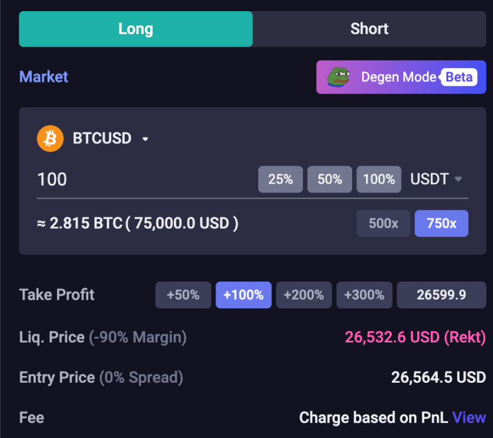Click the take profit price field 26599.9
This screenshot has height=438, width=493.
point(441,295)
